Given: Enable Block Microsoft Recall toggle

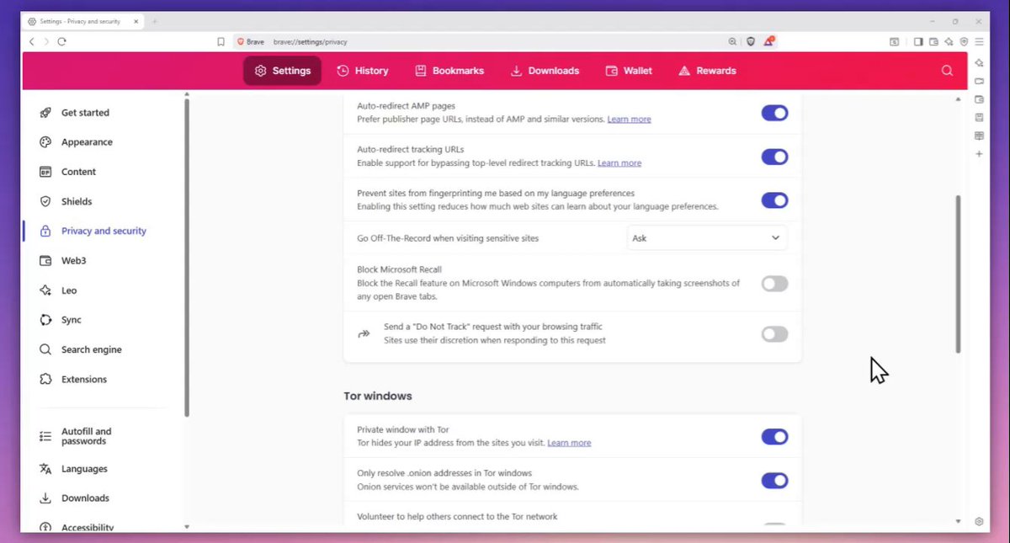Looking at the screenshot, I should point(774,284).
